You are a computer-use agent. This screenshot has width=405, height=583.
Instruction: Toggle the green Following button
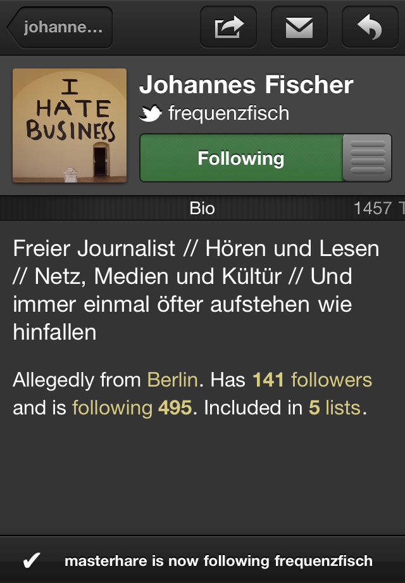(241, 158)
